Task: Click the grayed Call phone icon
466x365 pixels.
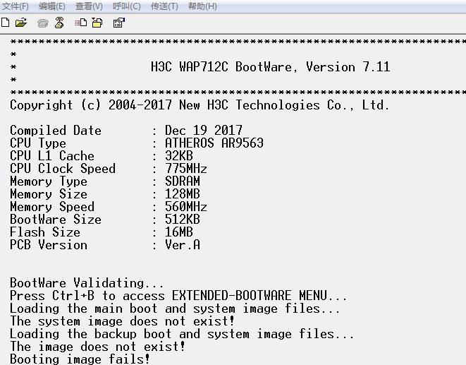Action: click(x=43, y=23)
